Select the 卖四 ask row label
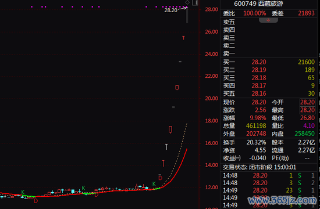Image resolution: width=320 pixels, height=209 pixels. point(229,30)
